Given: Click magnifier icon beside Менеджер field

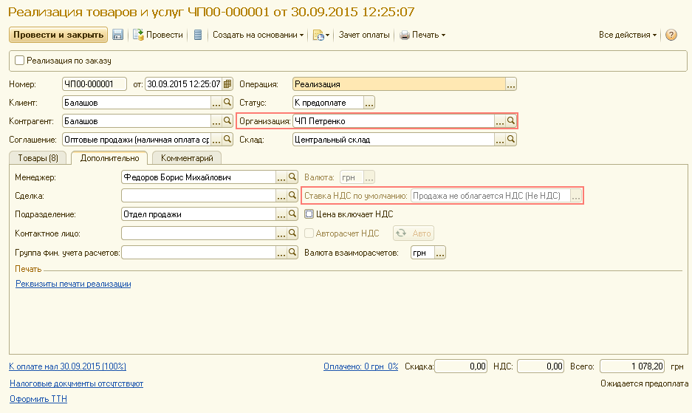Looking at the screenshot, I should coord(292,177).
